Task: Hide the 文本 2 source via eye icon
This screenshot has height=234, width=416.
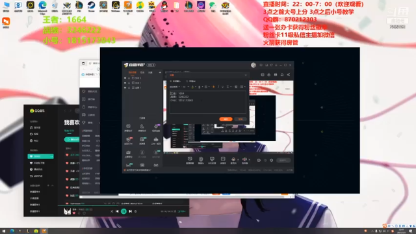Action: click(125, 78)
